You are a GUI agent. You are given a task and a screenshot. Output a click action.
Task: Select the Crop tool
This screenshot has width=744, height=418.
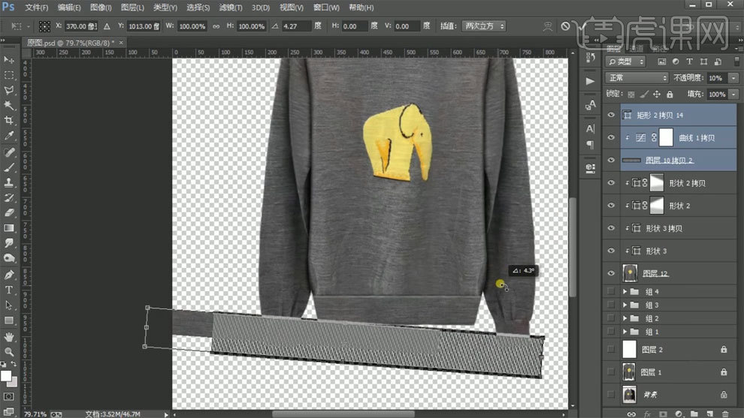pos(8,120)
